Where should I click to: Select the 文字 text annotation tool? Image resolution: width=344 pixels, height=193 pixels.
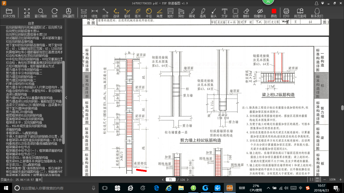pos(224,13)
